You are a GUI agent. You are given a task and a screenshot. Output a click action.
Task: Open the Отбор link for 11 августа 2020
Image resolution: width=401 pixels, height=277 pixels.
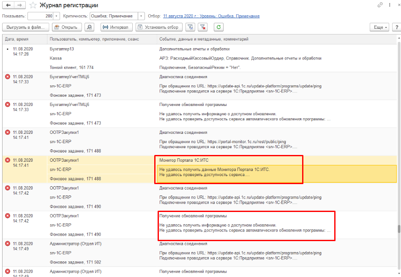coord(211,16)
